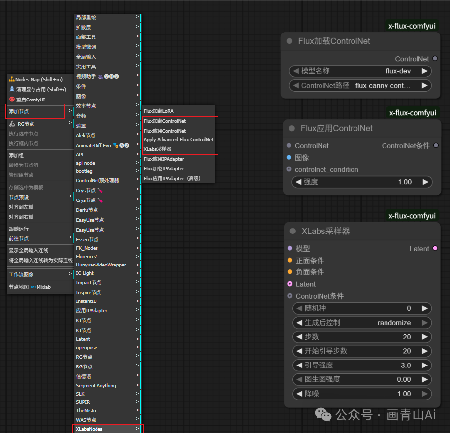Image resolution: width=450 pixels, height=433 pixels.
Task: Adjust the 降噪 1.00 slider field
Action: pyautogui.click(x=362, y=394)
